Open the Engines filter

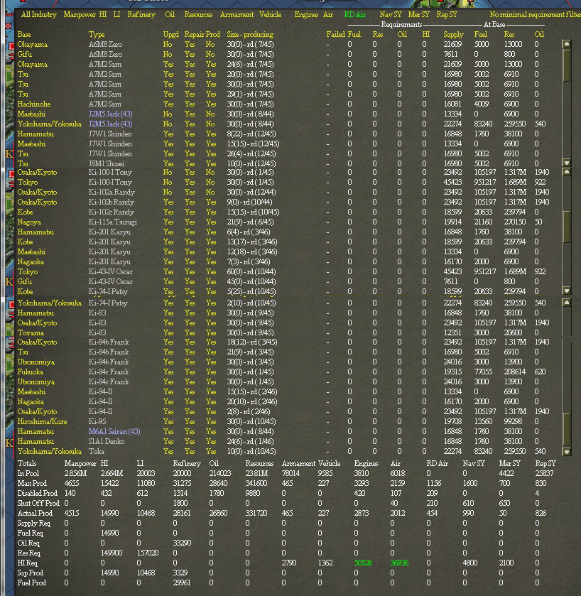[306, 14]
